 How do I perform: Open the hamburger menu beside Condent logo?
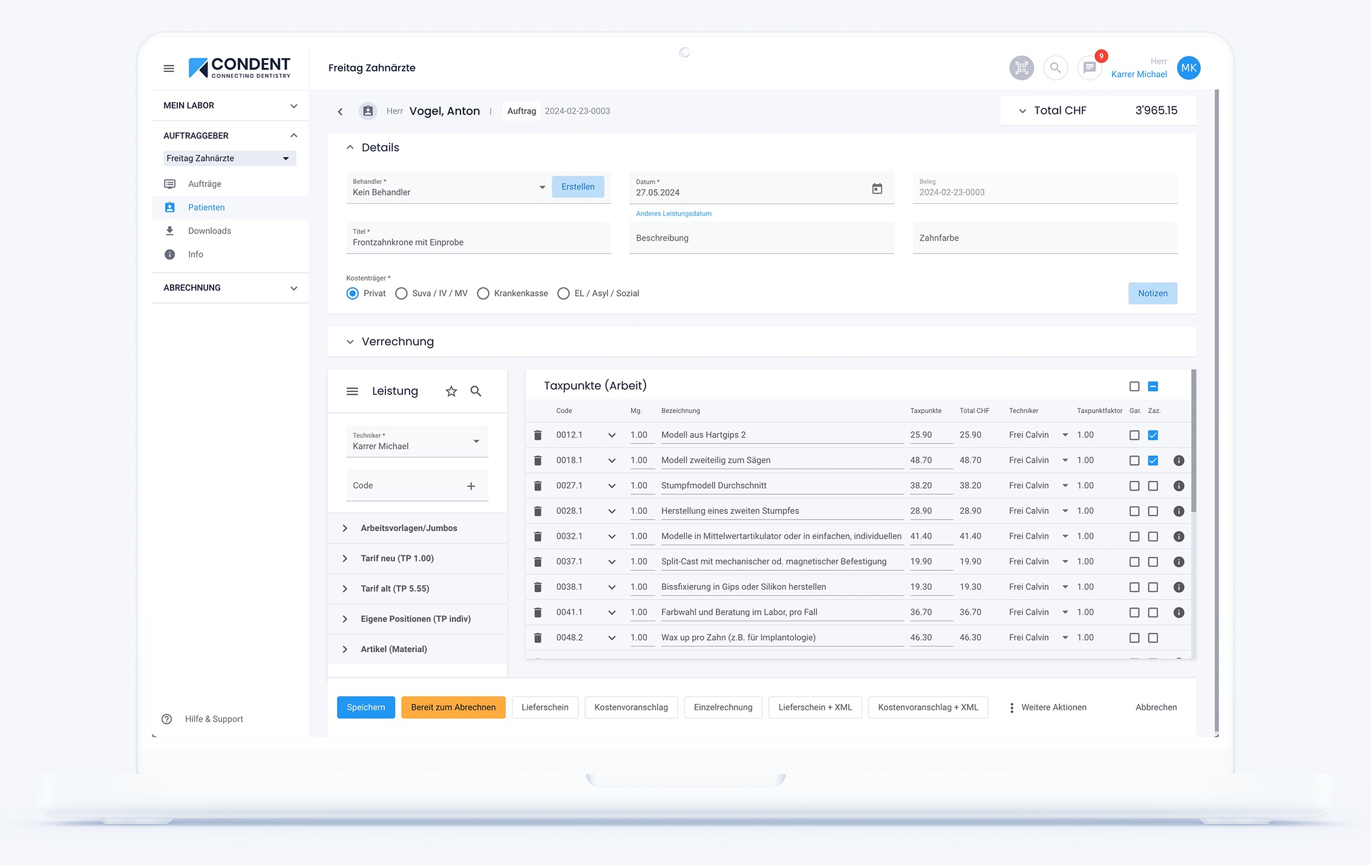pos(169,68)
